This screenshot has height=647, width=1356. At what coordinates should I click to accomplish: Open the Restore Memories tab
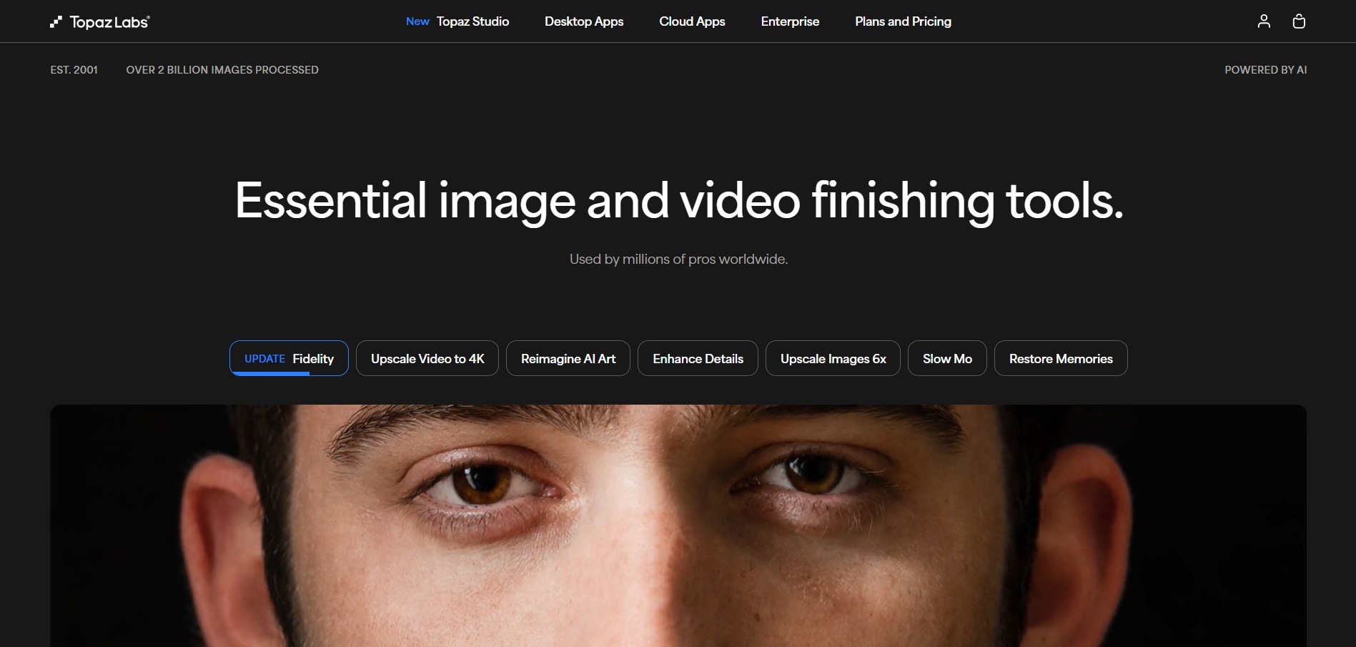(x=1061, y=358)
